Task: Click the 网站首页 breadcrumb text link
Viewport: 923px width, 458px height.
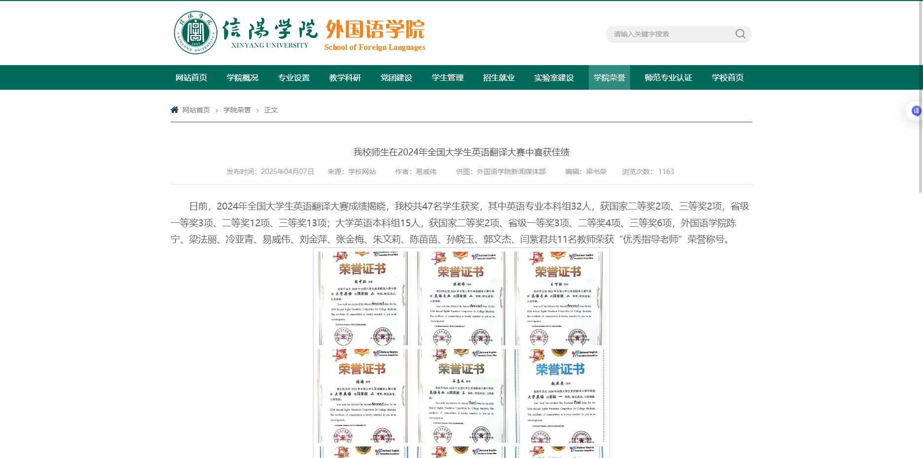Action: [x=196, y=110]
